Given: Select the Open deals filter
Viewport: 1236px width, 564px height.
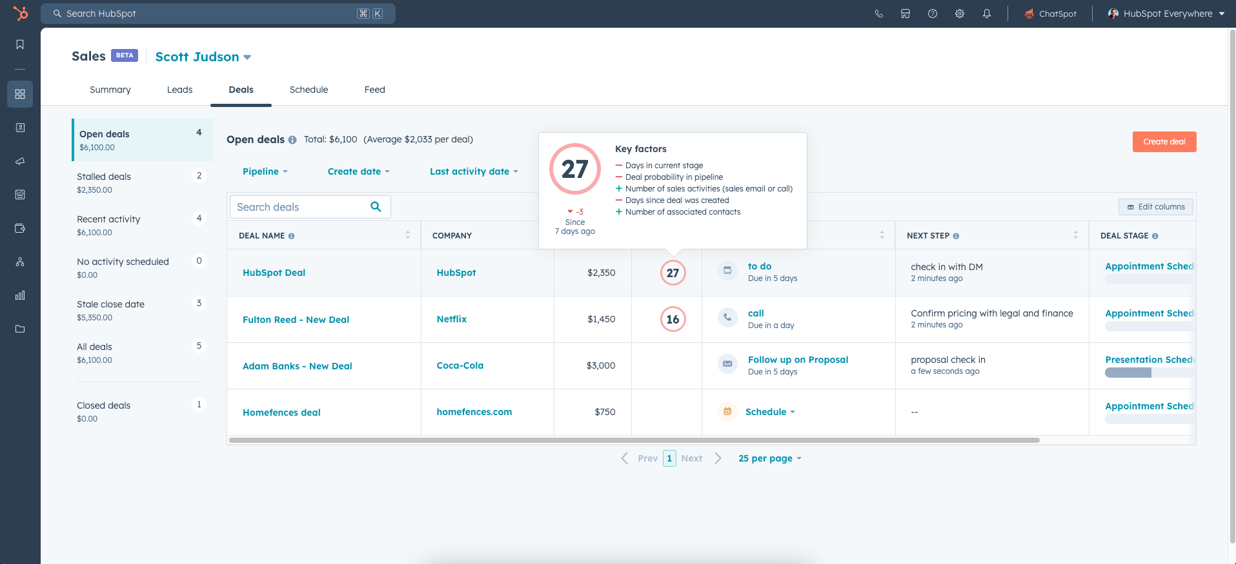Looking at the screenshot, I should point(142,140).
